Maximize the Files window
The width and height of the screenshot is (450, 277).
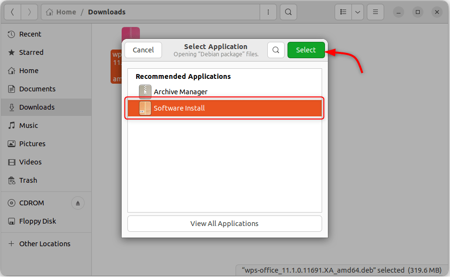pyautogui.click(x=418, y=12)
